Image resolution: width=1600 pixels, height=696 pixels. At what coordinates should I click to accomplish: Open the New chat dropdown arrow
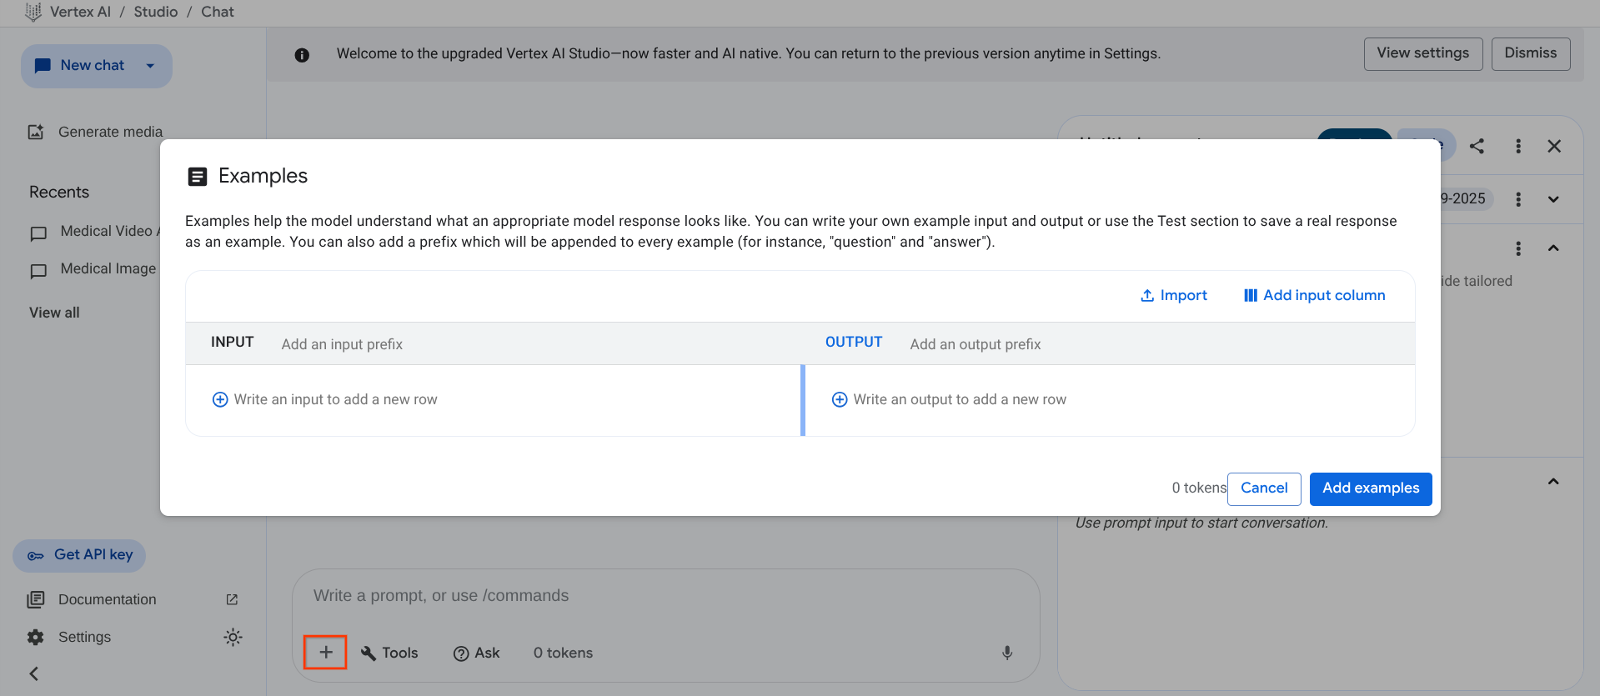(x=150, y=66)
